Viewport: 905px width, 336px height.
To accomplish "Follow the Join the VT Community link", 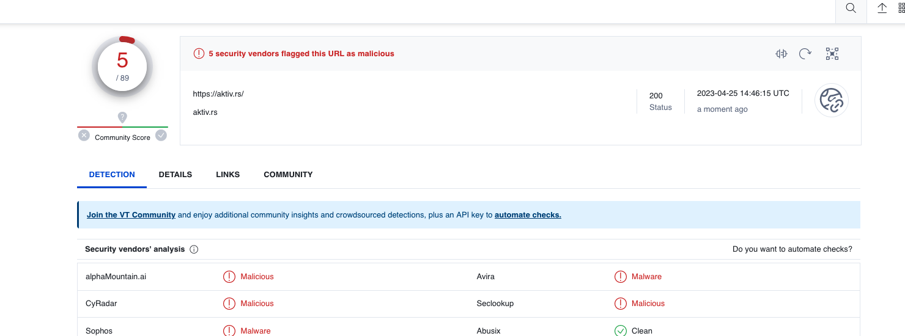I will [131, 215].
